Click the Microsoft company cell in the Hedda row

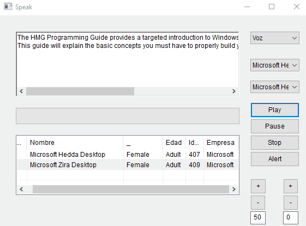click(x=220, y=155)
